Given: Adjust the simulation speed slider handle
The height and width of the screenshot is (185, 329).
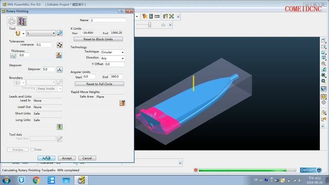Looking at the screenshot, I should tap(150, 25).
